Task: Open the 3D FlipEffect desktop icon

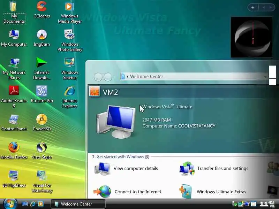Action: (14, 179)
